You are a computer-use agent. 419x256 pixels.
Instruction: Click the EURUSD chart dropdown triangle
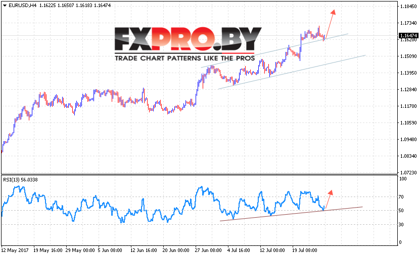(5, 6)
